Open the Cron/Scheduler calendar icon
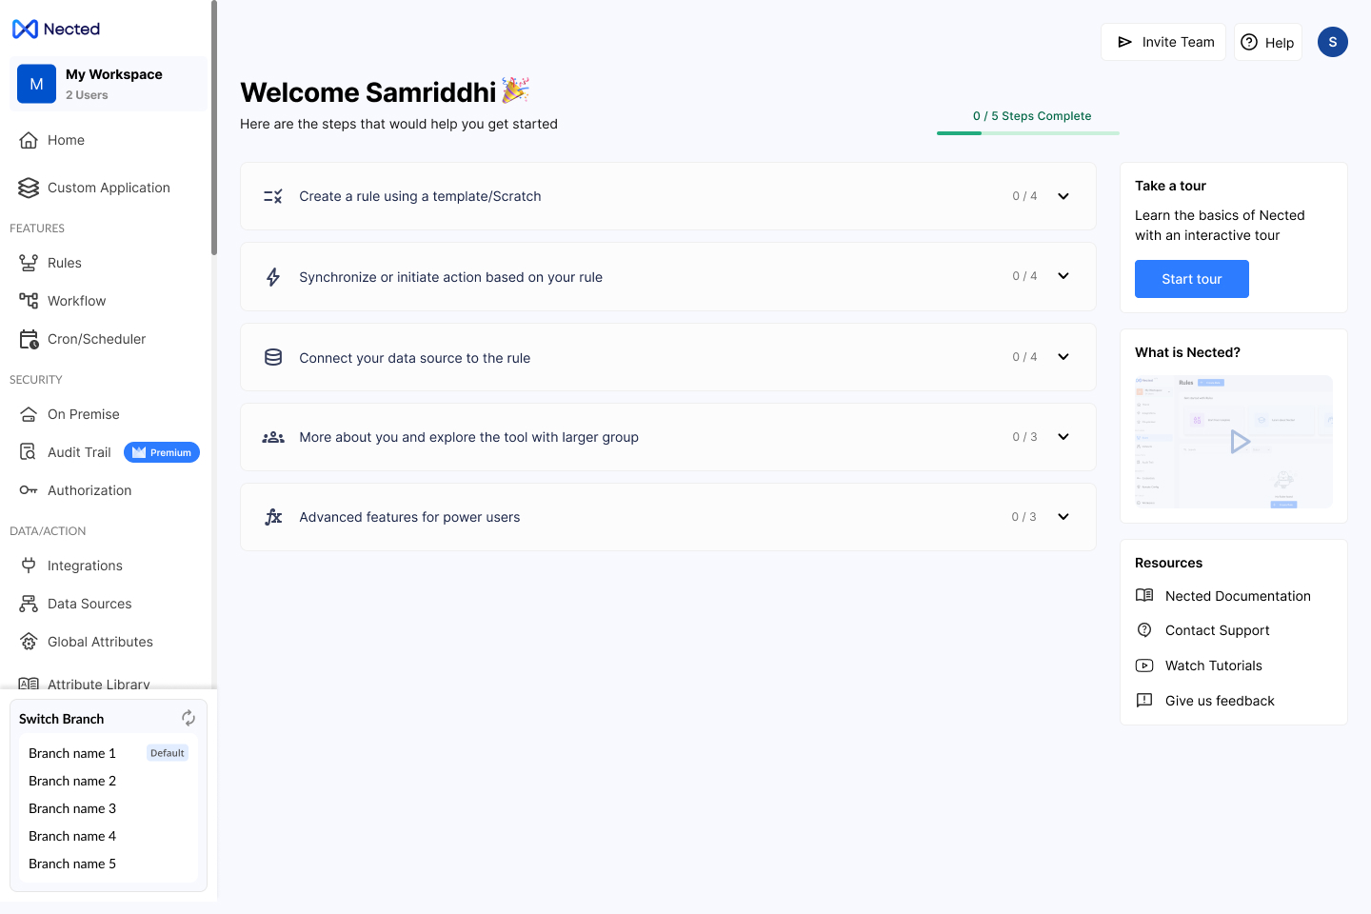Viewport: 1371px width, 914px height. pyautogui.click(x=29, y=339)
